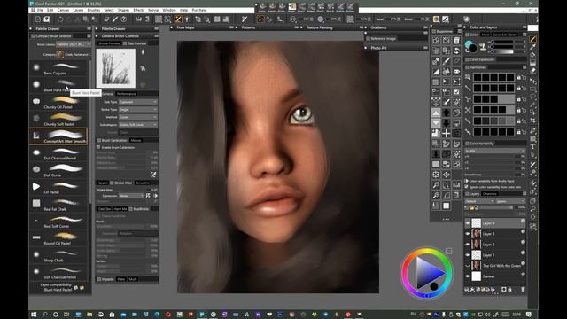This screenshot has width=567, height=319.
Task: Select the Paint Bucket tool in the toolbox
Action: click(532, 55)
